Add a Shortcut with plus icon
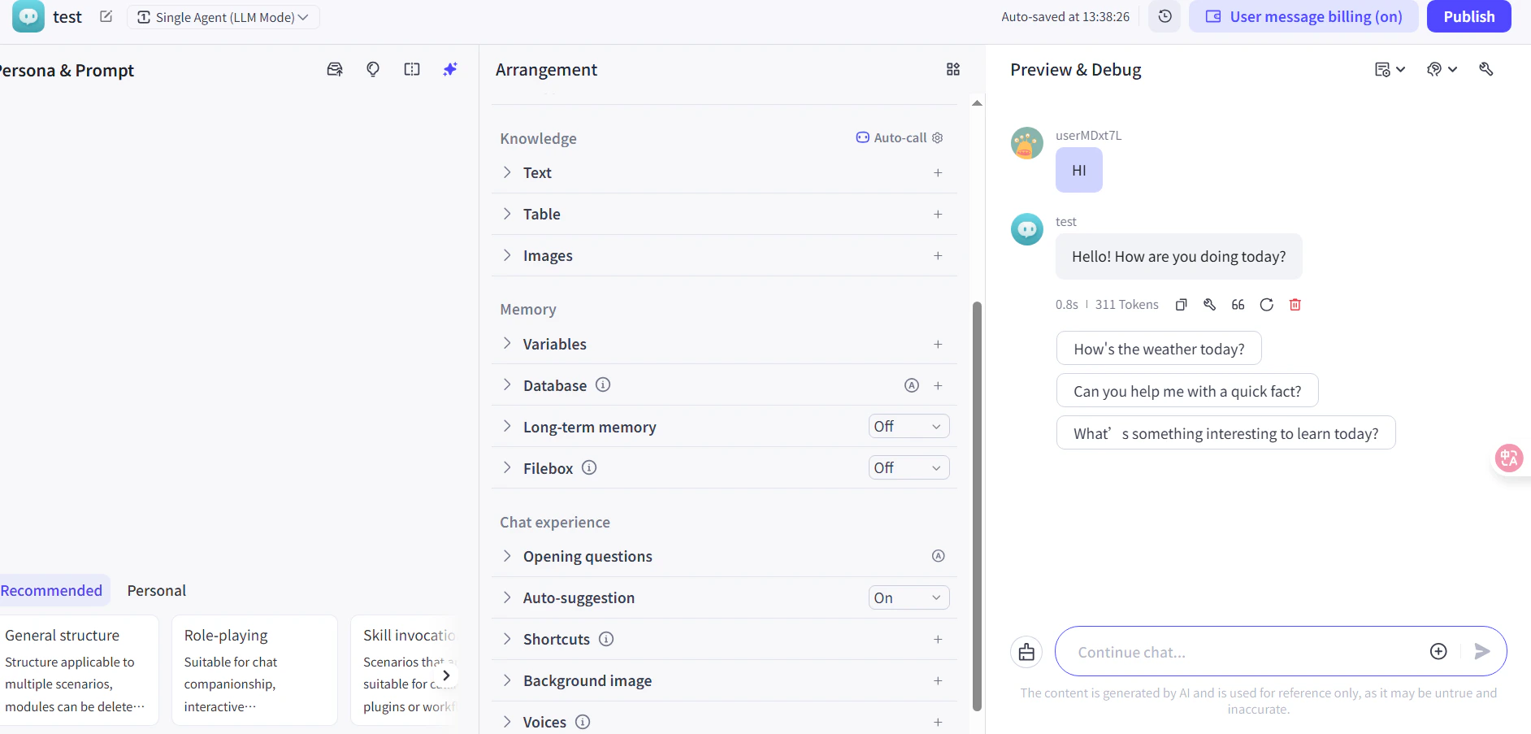The height and width of the screenshot is (734, 1531). (938, 639)
